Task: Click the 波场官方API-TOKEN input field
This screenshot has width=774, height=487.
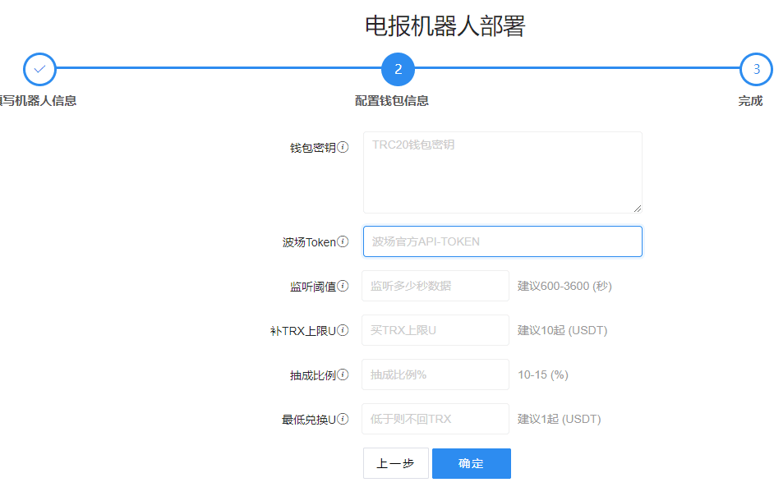Action: (502, 241)
